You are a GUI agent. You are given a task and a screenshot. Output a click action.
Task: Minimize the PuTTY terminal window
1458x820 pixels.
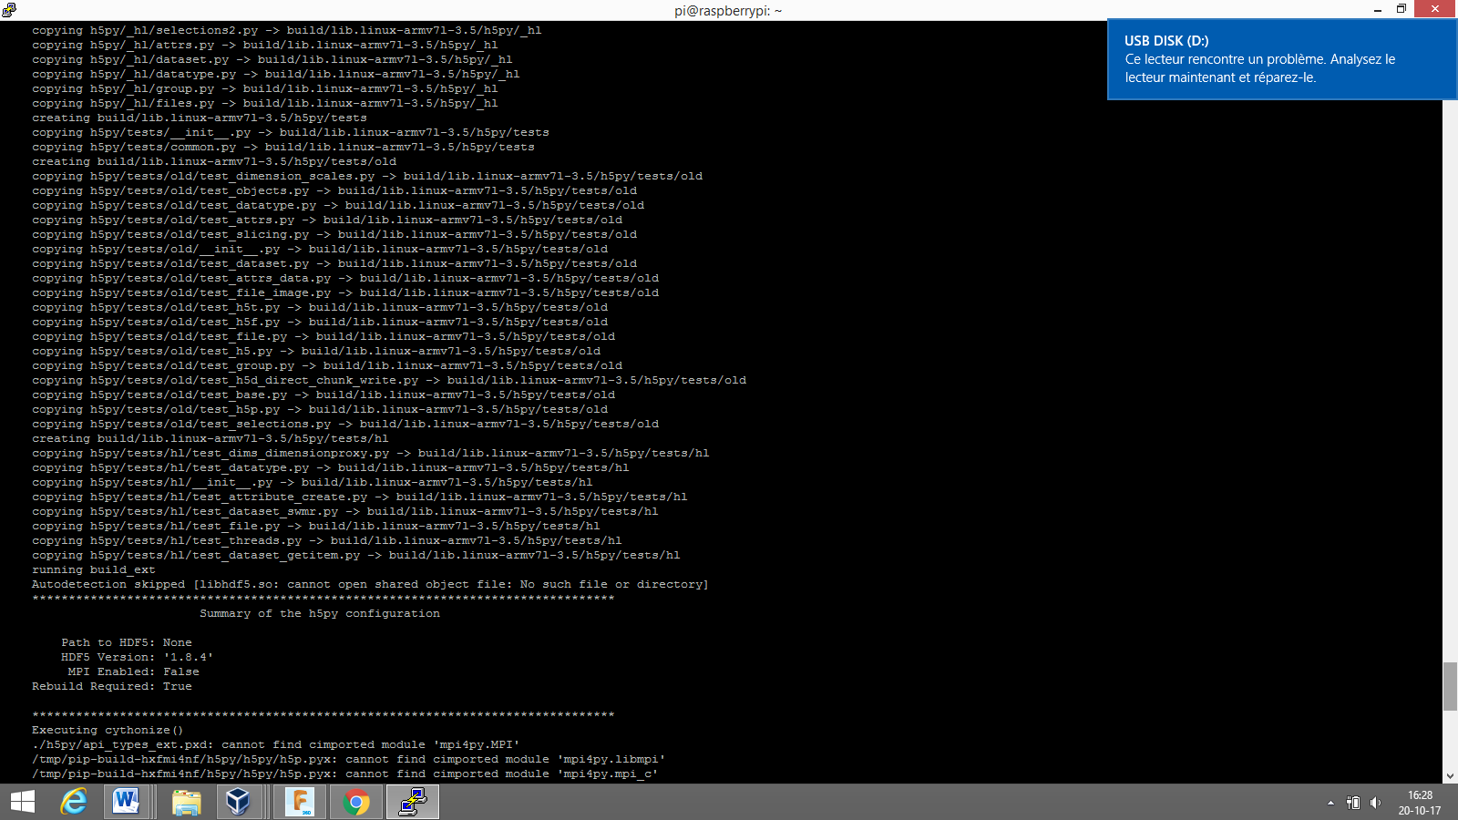[x=1377, y=10]
